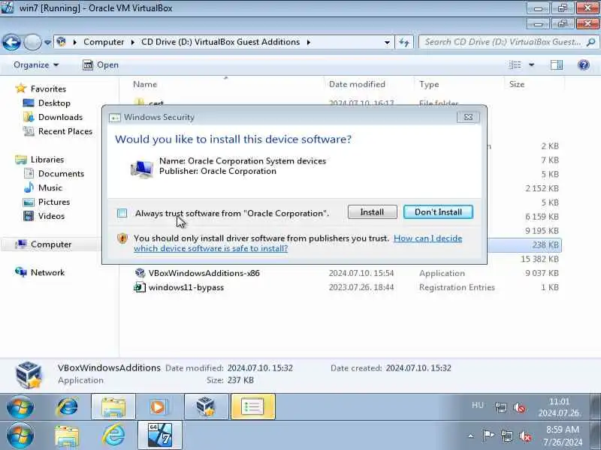This screenshot has height=450, width=601.
Task: Select the windows11-bypass registry file
Action: coord(186,287)
